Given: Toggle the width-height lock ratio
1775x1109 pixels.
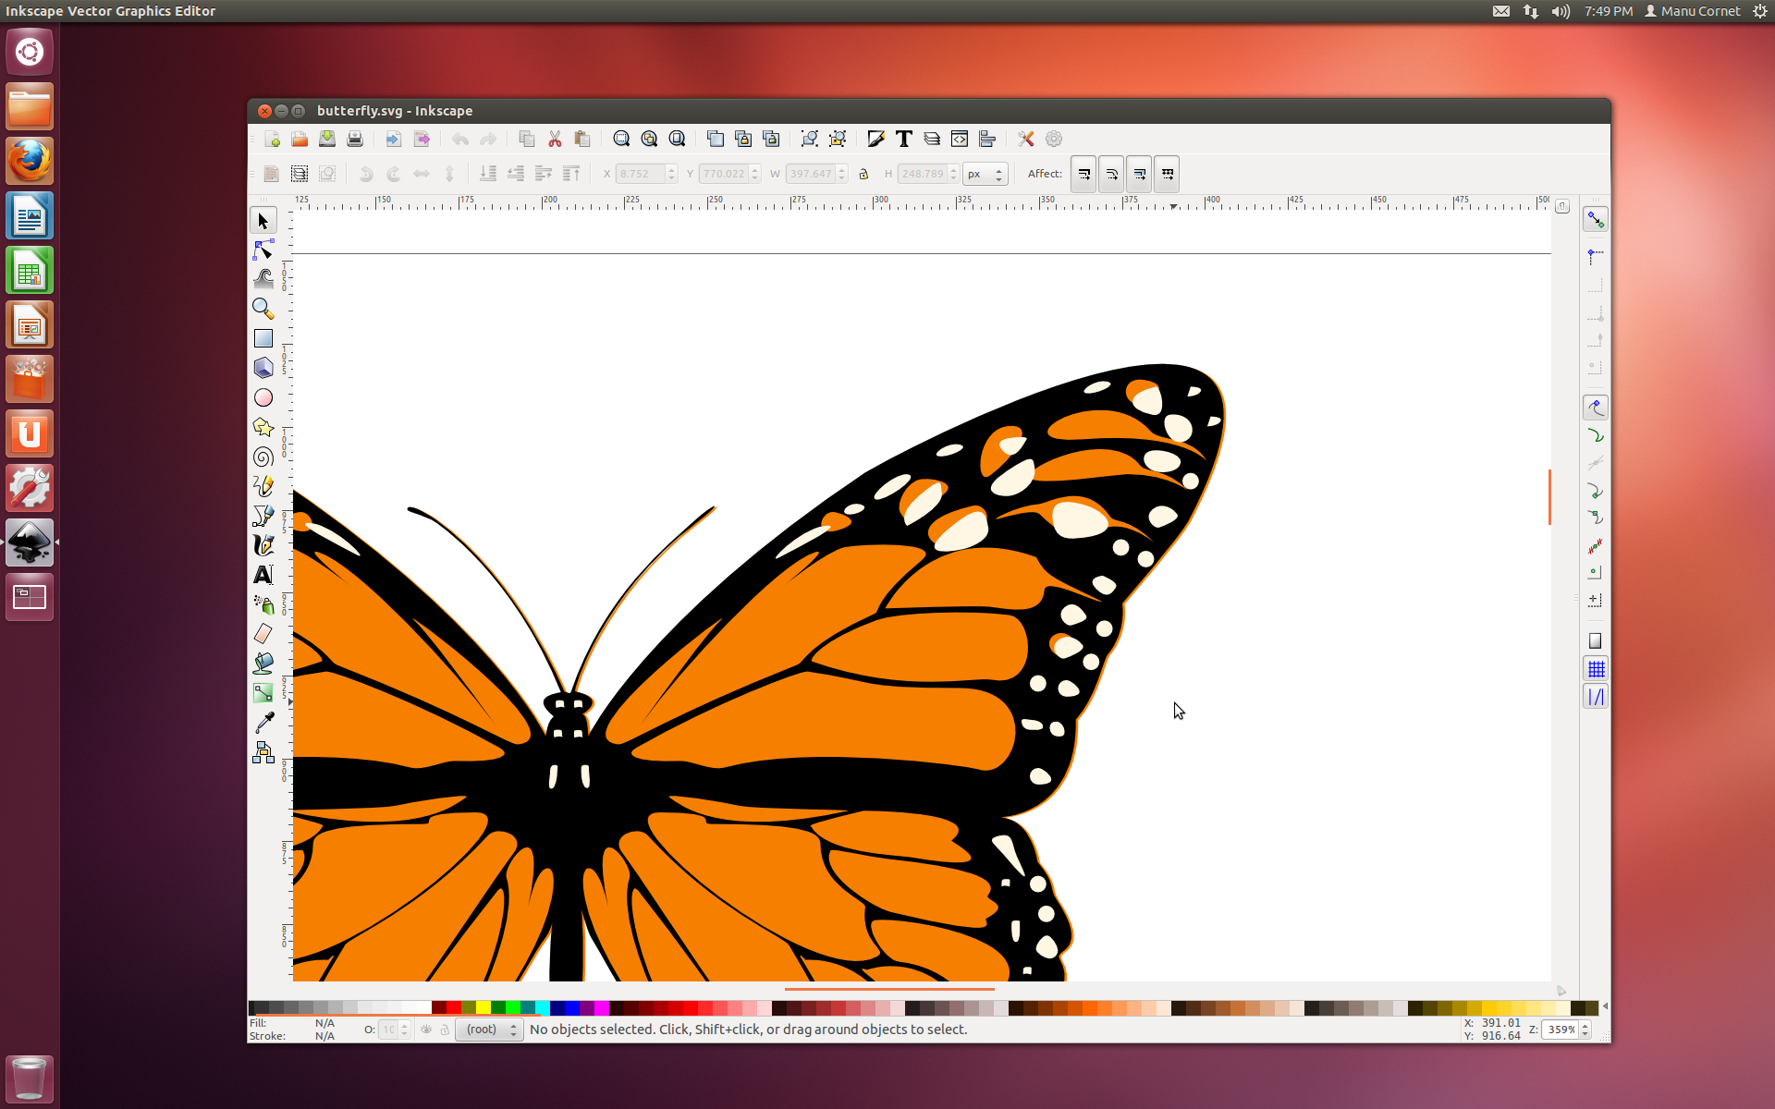Looking at the screenshot, I should (863, 174).
